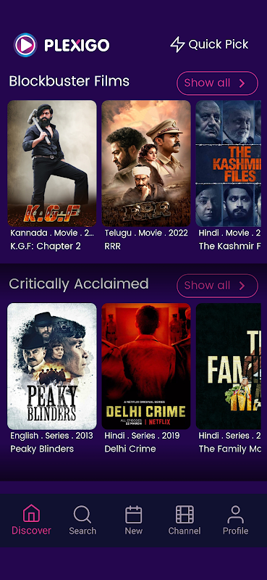
Task: Tap the Plexigo play logo icon
Action: click(x=25, y=45)
